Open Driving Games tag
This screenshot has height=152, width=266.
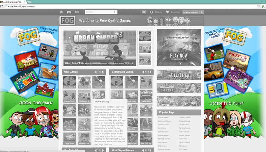coord(184,125)
